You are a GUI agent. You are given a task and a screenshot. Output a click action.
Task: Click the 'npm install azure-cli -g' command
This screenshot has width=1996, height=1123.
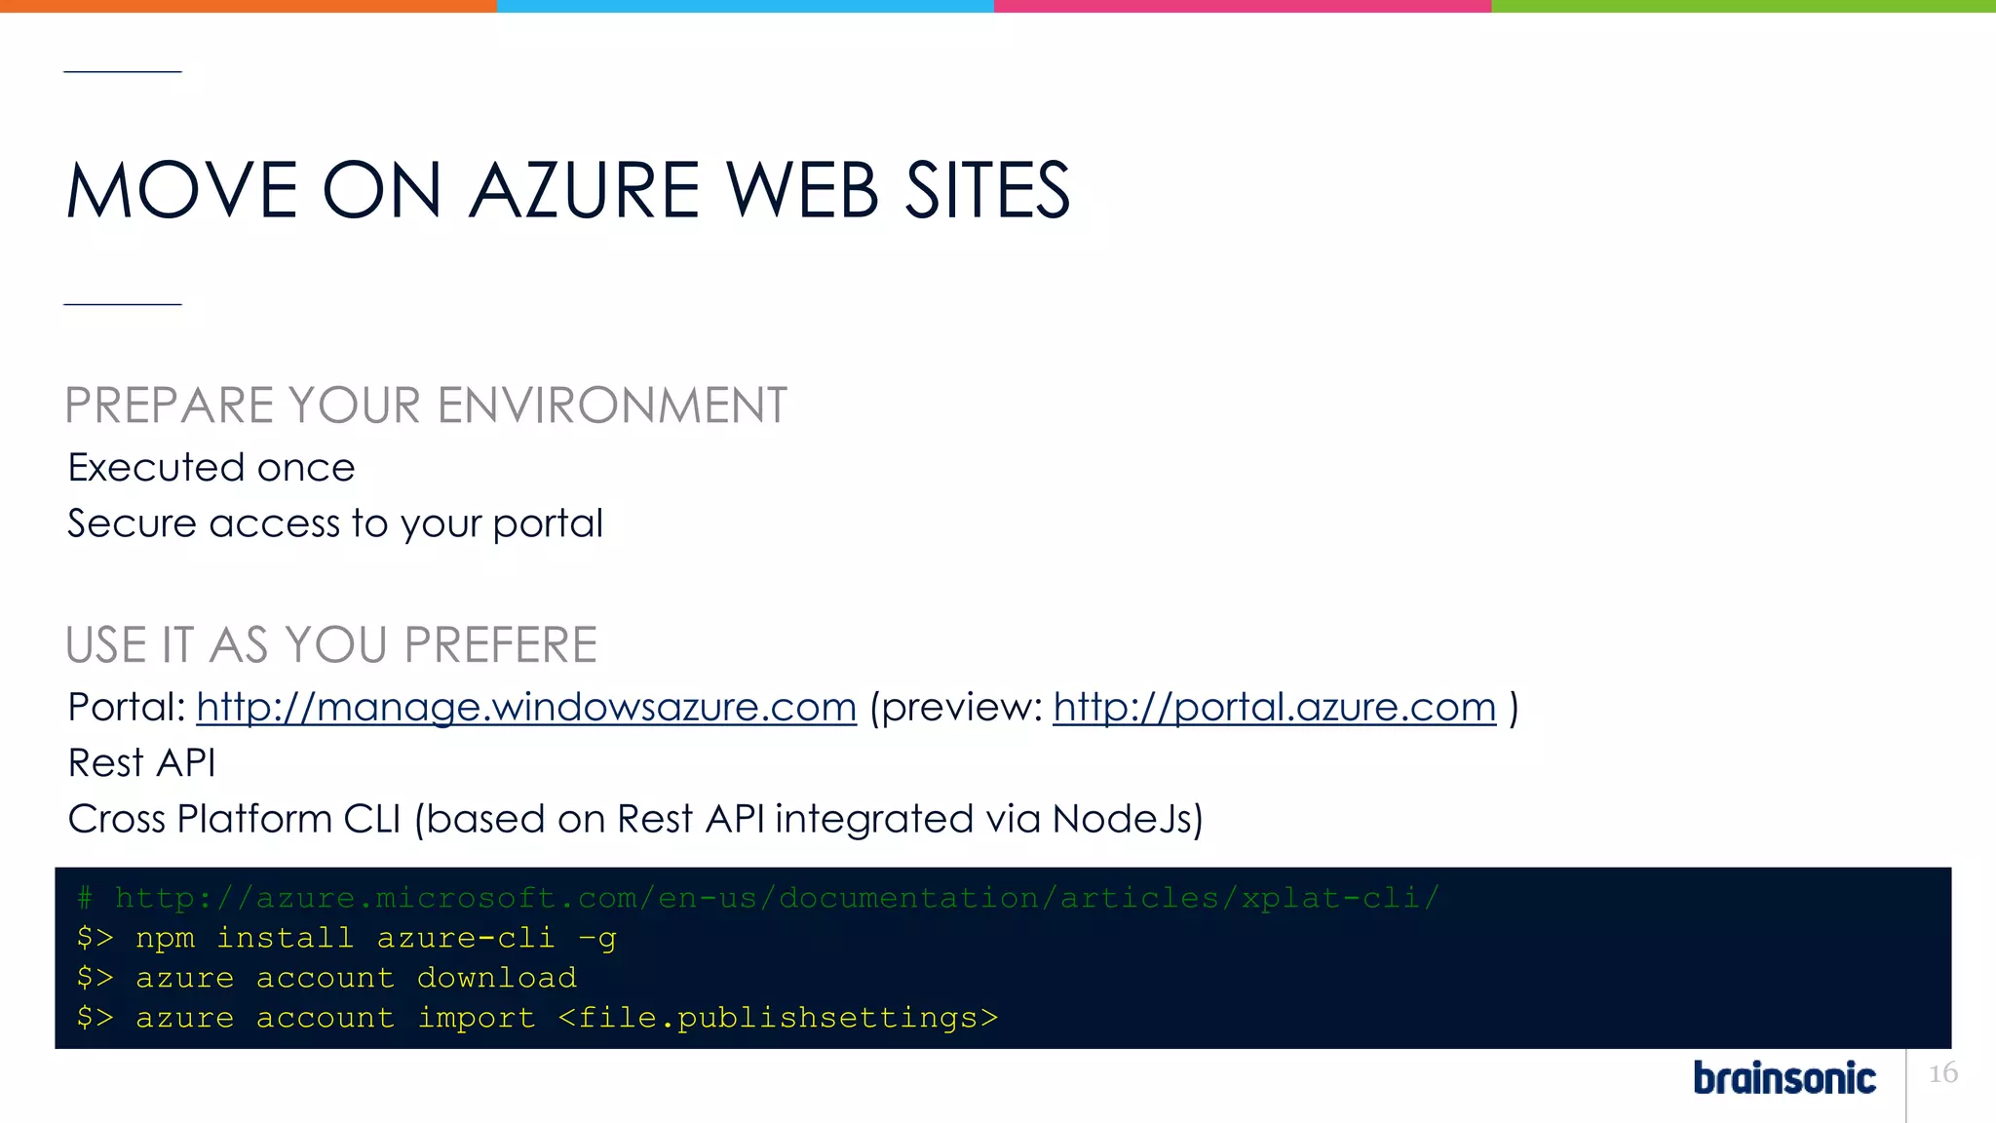(346, 939)
